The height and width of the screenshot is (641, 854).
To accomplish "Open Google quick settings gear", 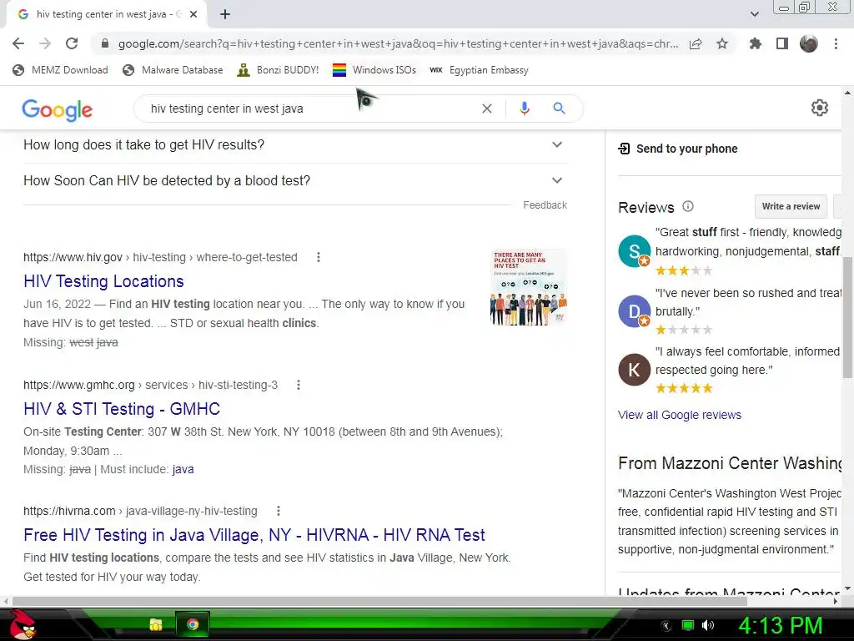I will pos(819,108).
